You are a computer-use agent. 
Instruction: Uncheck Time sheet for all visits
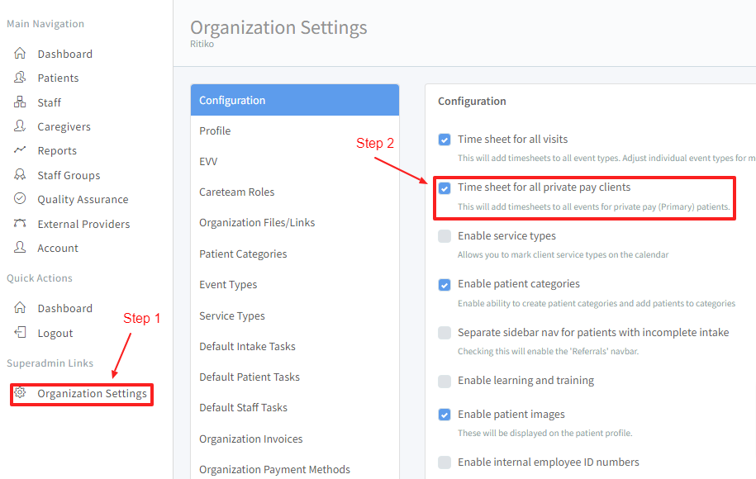pos(445,140)
